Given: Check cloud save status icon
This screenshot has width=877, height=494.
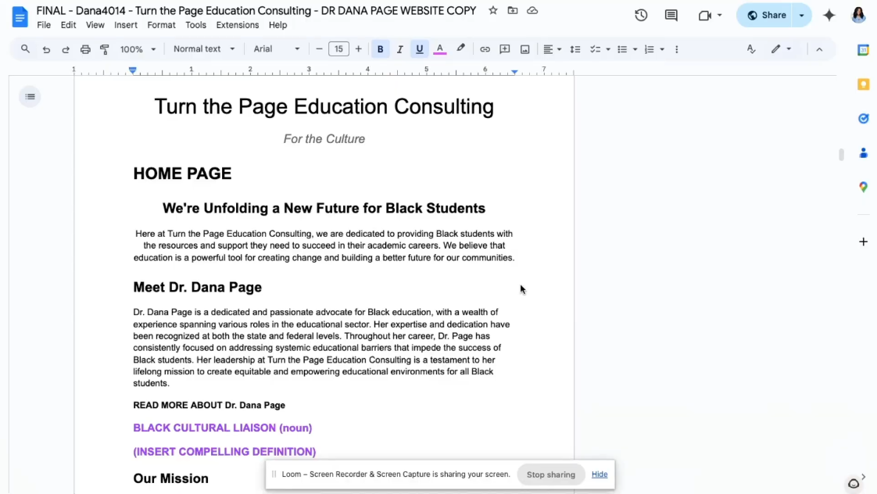Looking at the screenshot, I should (532, 11).
